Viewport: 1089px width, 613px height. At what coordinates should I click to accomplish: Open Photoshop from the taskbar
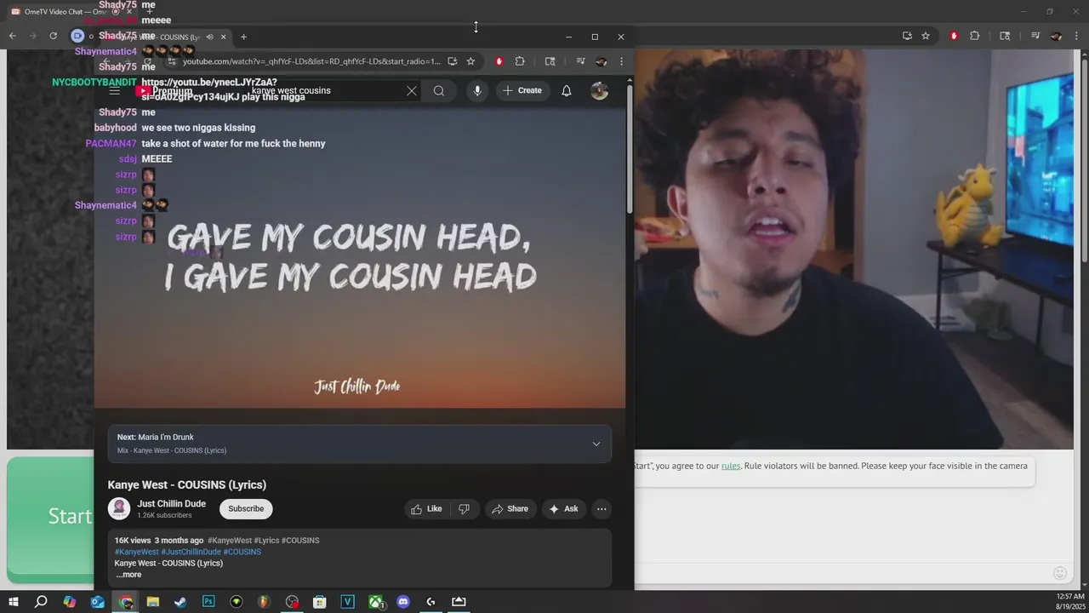(208, 602)
